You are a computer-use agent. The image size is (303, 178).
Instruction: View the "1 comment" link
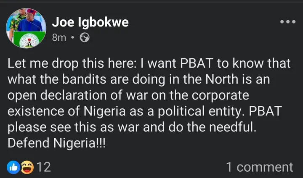tap(259, 167)
